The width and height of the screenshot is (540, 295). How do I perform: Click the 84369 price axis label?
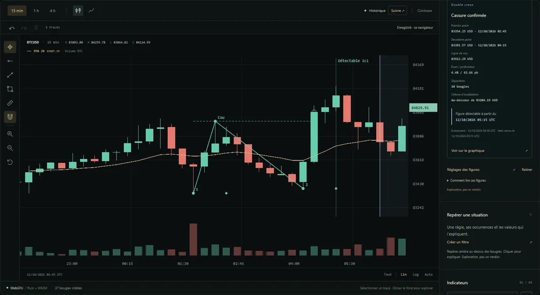click(418, 65)
